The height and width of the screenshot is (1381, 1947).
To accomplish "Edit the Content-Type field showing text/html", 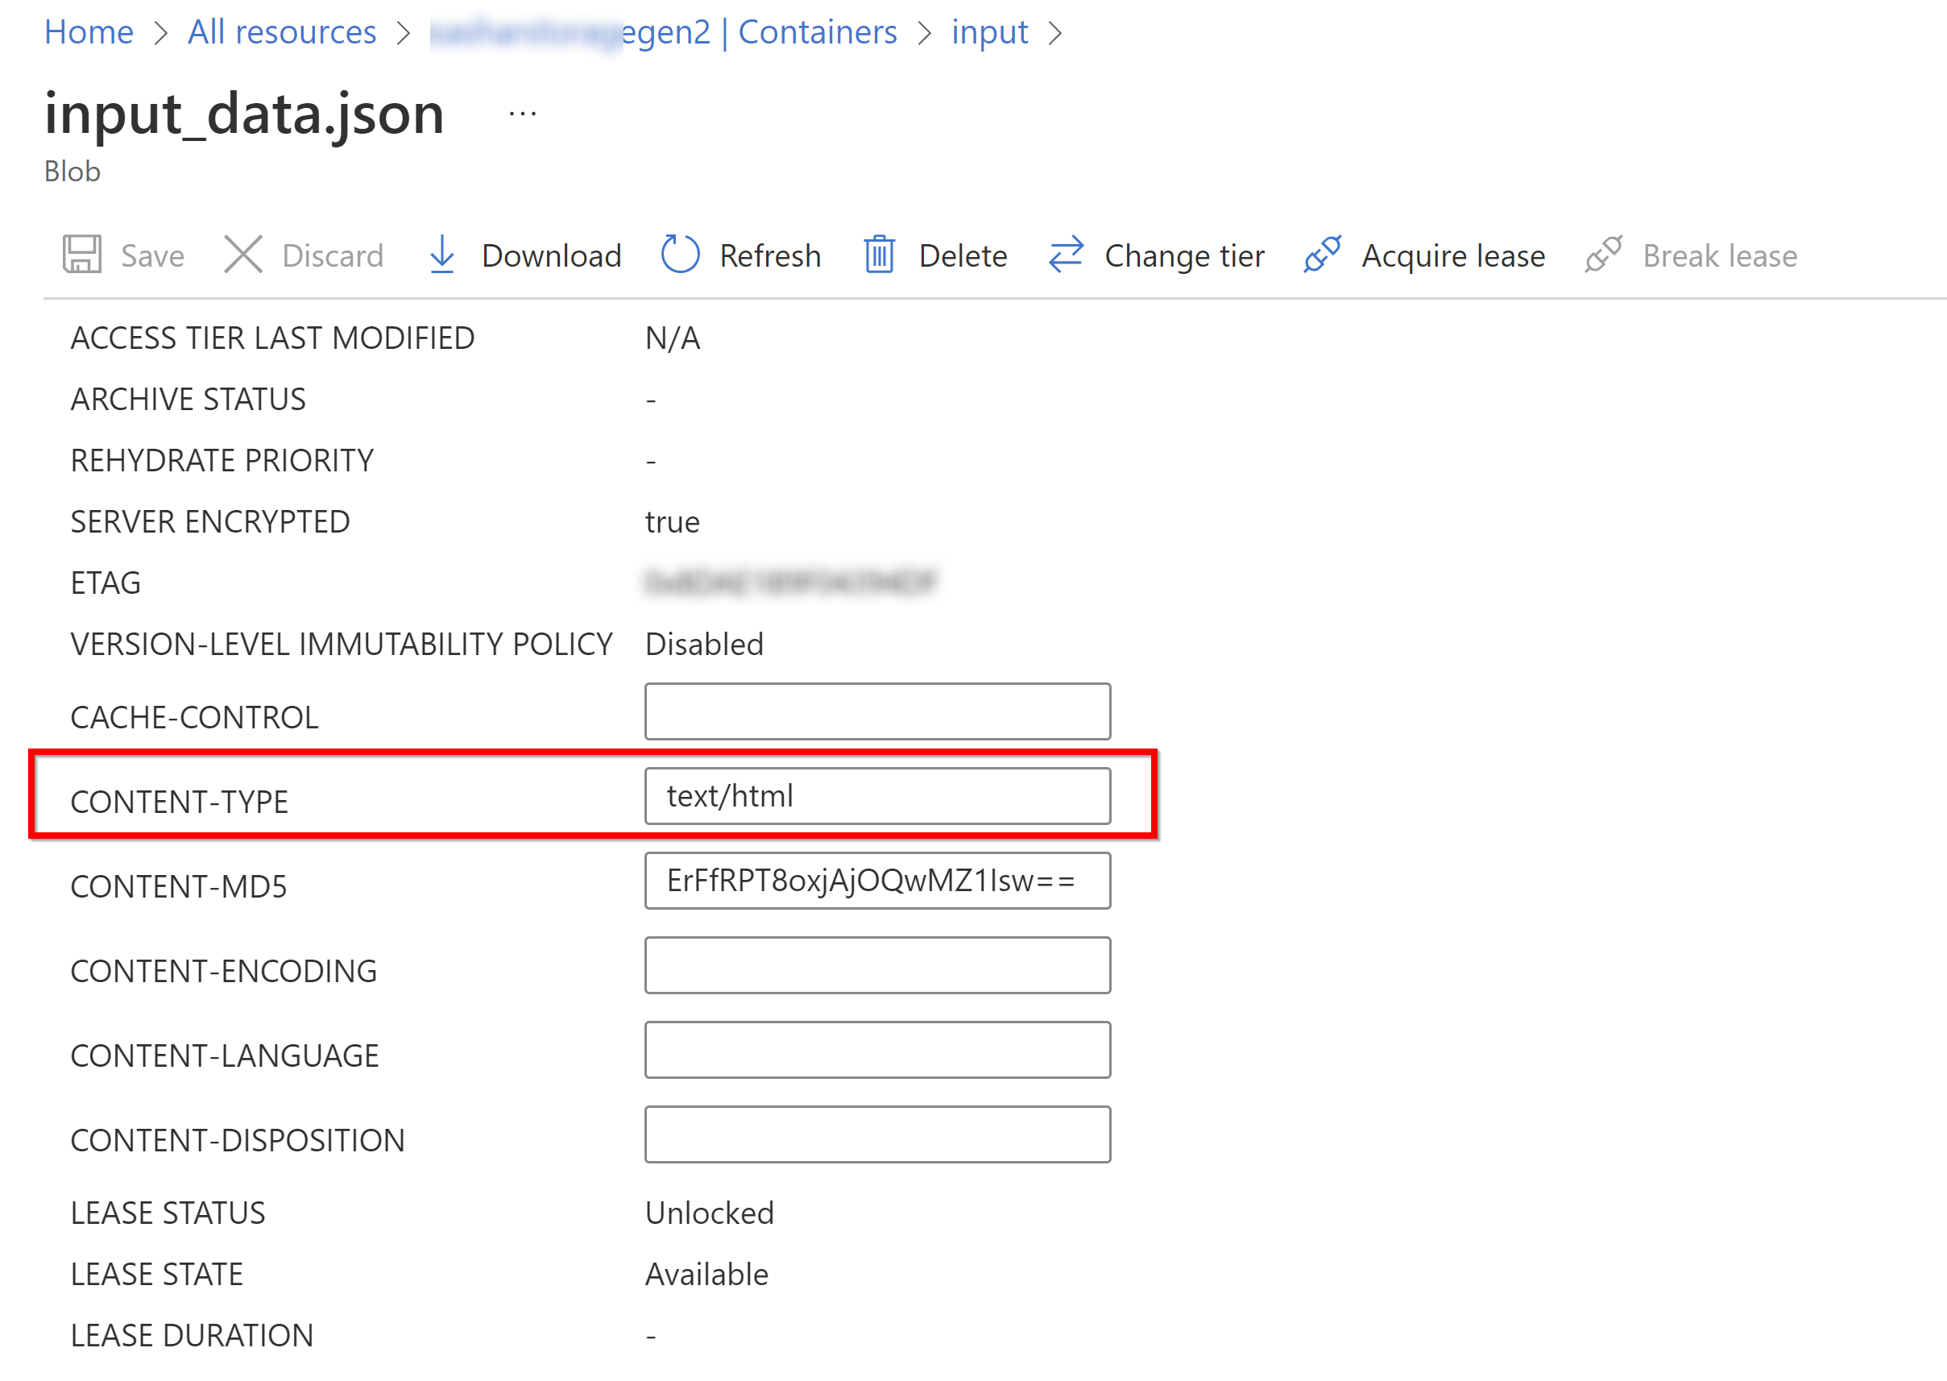I will (x=877, y=796).
